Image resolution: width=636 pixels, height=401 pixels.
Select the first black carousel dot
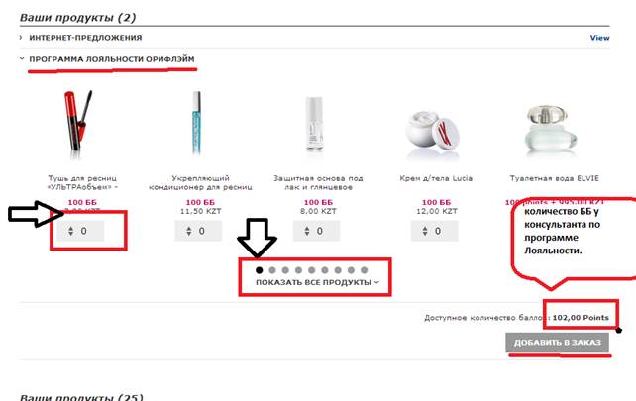point(260,270)
